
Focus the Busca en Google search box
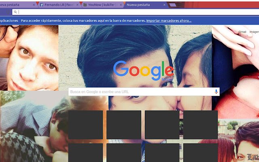[144, 92]
